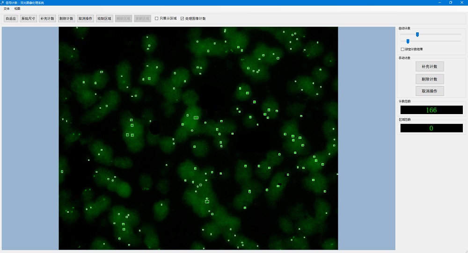
Task: Open the 文件 menu
Action: [7, 8]
